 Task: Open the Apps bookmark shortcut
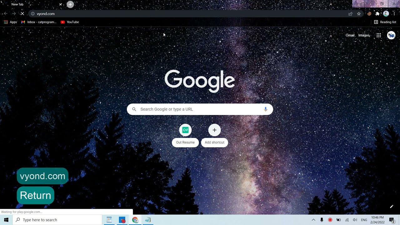tap(10, 22)
